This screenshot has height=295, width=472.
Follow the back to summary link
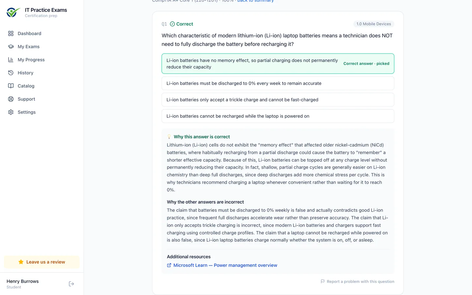click(x=255, y=1)
